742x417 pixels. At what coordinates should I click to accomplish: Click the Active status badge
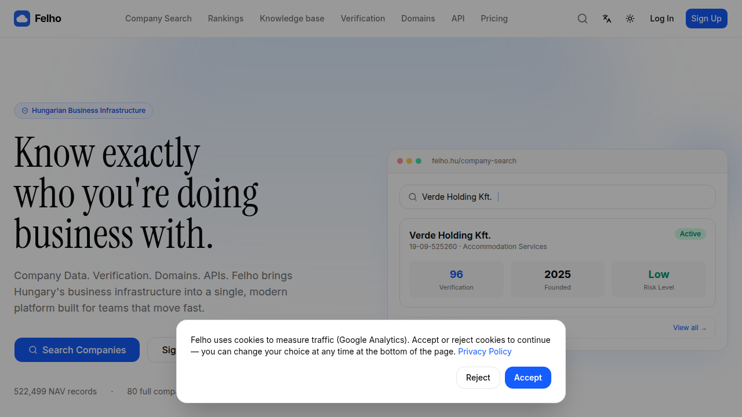[690, 234]
